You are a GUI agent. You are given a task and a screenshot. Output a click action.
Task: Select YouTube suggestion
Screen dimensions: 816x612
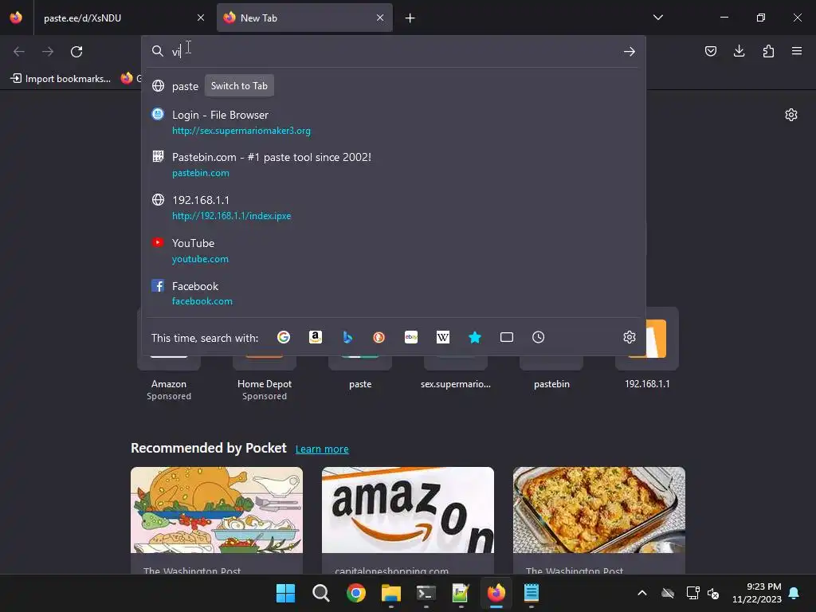394,251
